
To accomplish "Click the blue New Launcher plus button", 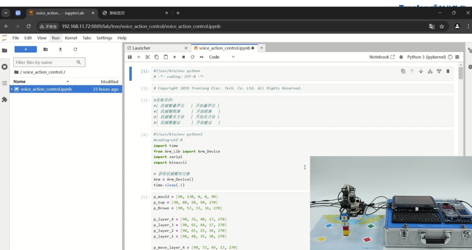I will pyautogui.click(x=25, y=49).
